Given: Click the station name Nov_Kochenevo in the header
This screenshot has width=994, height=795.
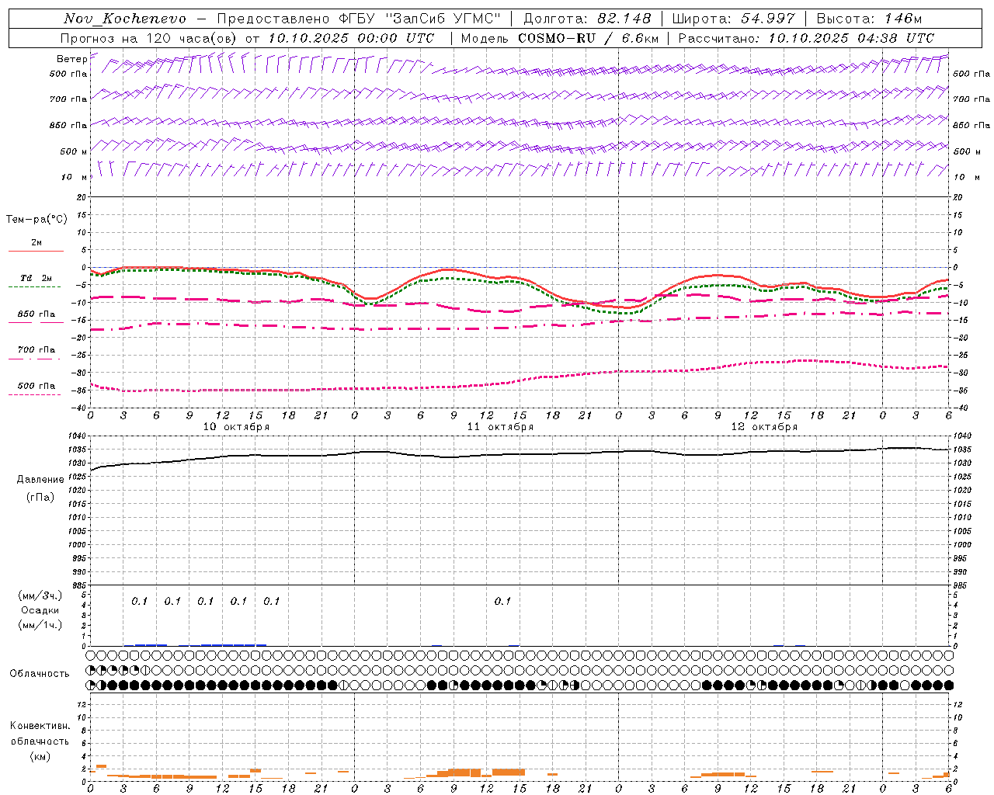Looking at the screenshot, I should [125, 19].
